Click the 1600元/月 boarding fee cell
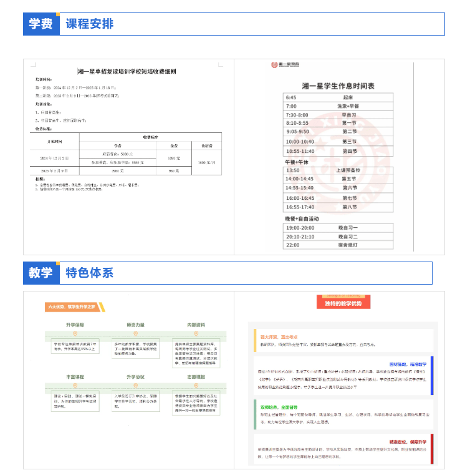Viewport: 465px width, 475px height. point(207,163)
